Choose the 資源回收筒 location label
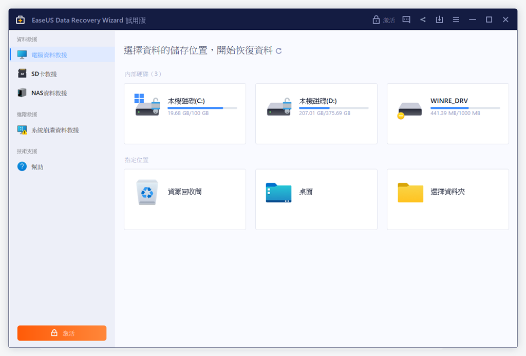 [x=184, y=192]
